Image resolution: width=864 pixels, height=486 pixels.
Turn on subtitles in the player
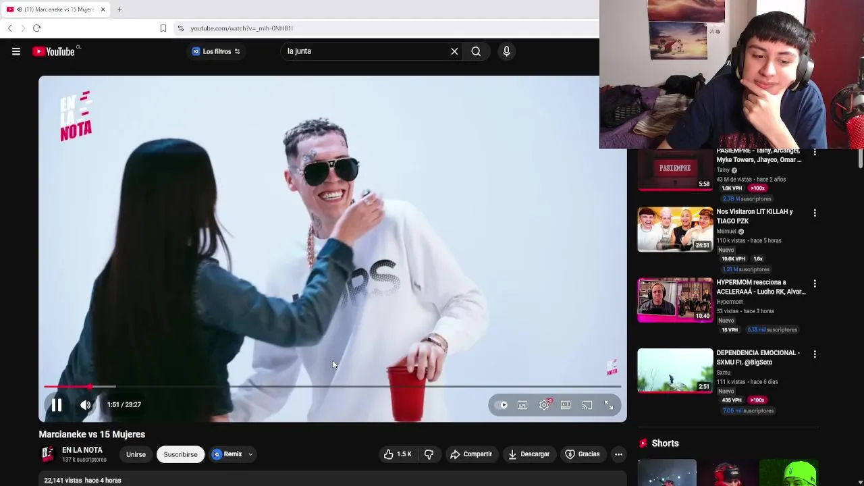[x=522, y=405]
